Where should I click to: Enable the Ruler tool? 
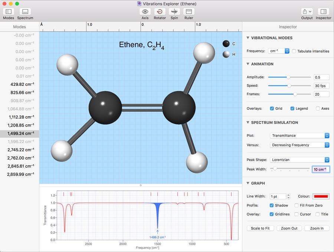pyautogui.click(x=189, y=12)
